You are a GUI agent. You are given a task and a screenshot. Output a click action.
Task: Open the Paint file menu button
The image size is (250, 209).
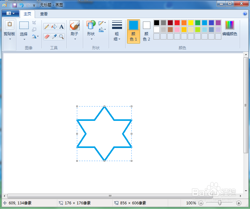11,13
